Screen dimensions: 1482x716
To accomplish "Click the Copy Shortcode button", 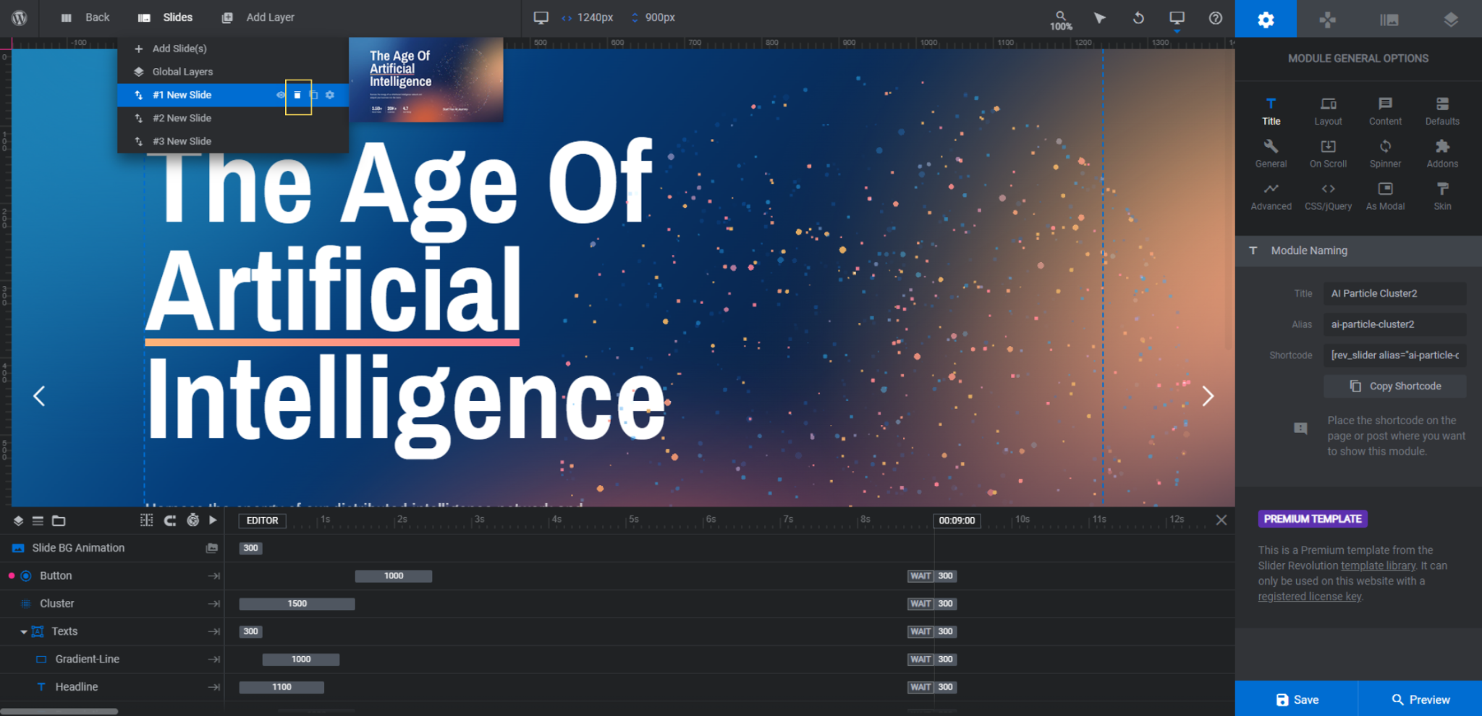I will (x=1394, y=387).
